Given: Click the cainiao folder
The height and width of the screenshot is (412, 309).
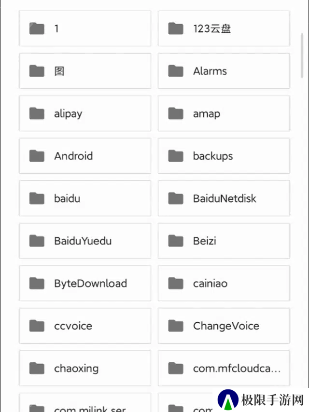Looking at the screenshot, I should [224, 283].
